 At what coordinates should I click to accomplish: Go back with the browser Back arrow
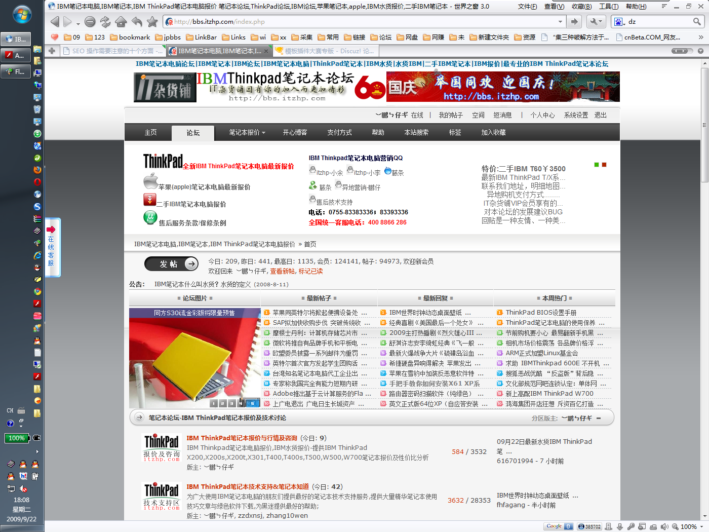(55, 22)
